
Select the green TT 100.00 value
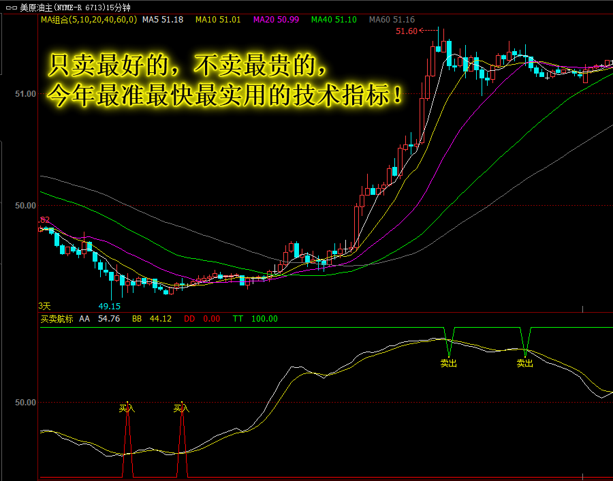point(255,318)
